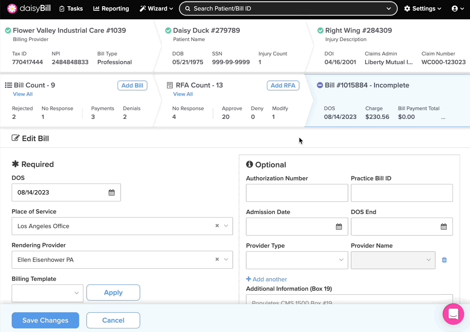The image size is (470, 332).
Task: Click the Search Patient/Bill ID field
Action: pyautogui.click(x=288, y=9)
